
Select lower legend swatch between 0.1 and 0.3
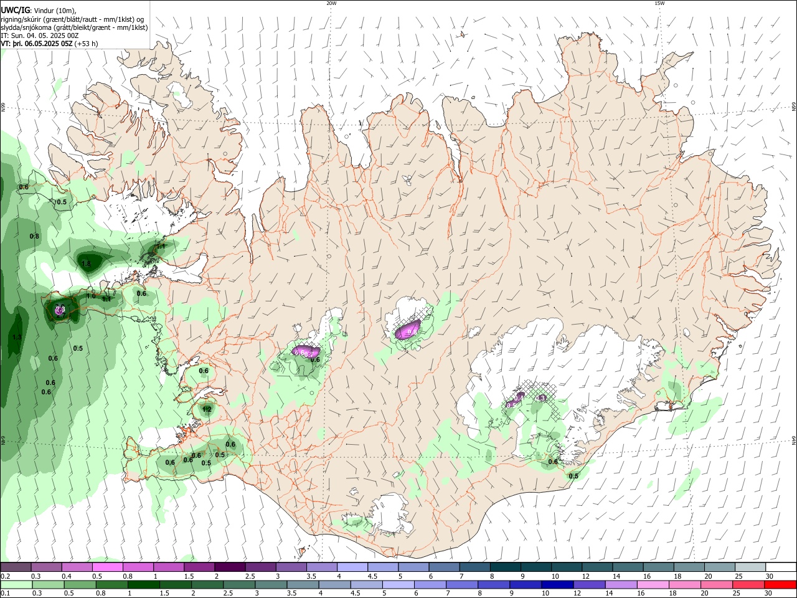click(x=16, y=585)
